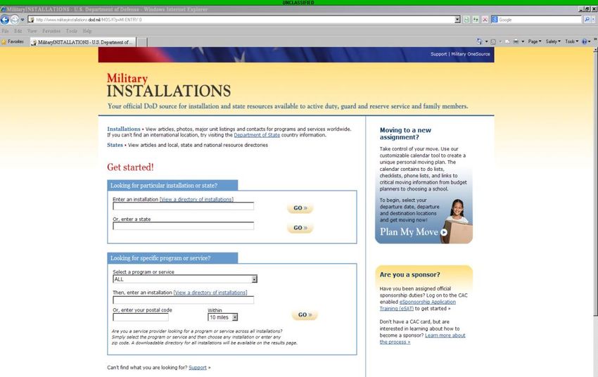Expand the Print options arrow
The image size is (598, 377).
point(523,41)
